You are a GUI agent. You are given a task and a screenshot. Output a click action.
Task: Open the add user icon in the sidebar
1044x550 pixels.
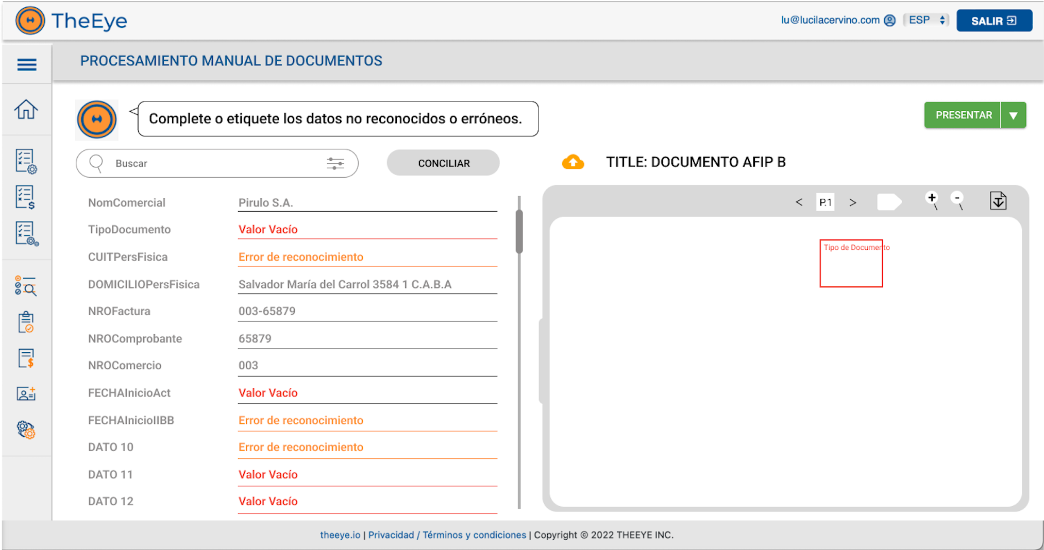pos(26,394)
